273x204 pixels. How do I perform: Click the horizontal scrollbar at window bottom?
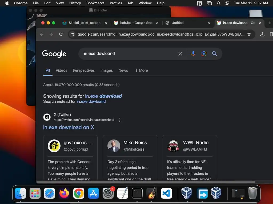tap(146, 182)
